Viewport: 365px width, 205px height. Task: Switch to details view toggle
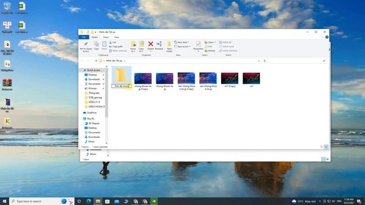[322, 147]
